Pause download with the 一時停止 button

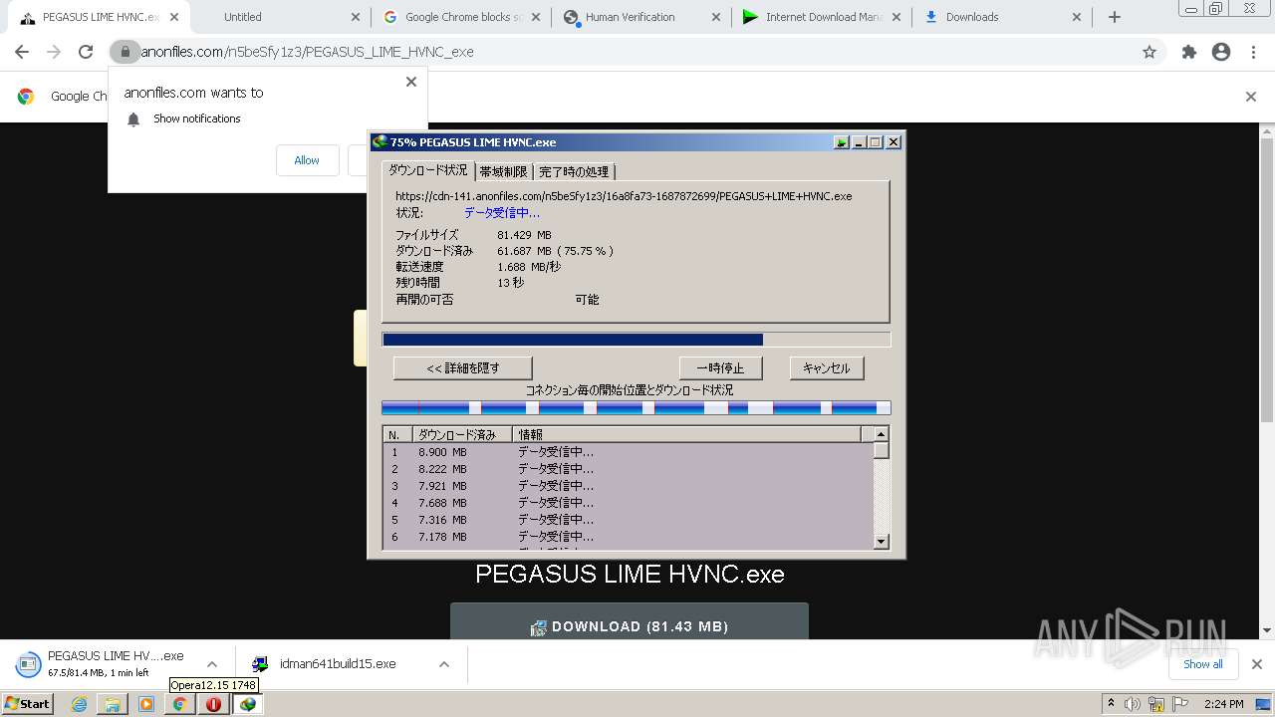pos(720,368)
